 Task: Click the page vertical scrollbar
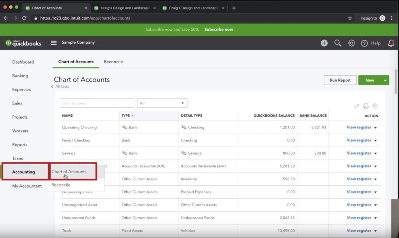pos(396,82)
